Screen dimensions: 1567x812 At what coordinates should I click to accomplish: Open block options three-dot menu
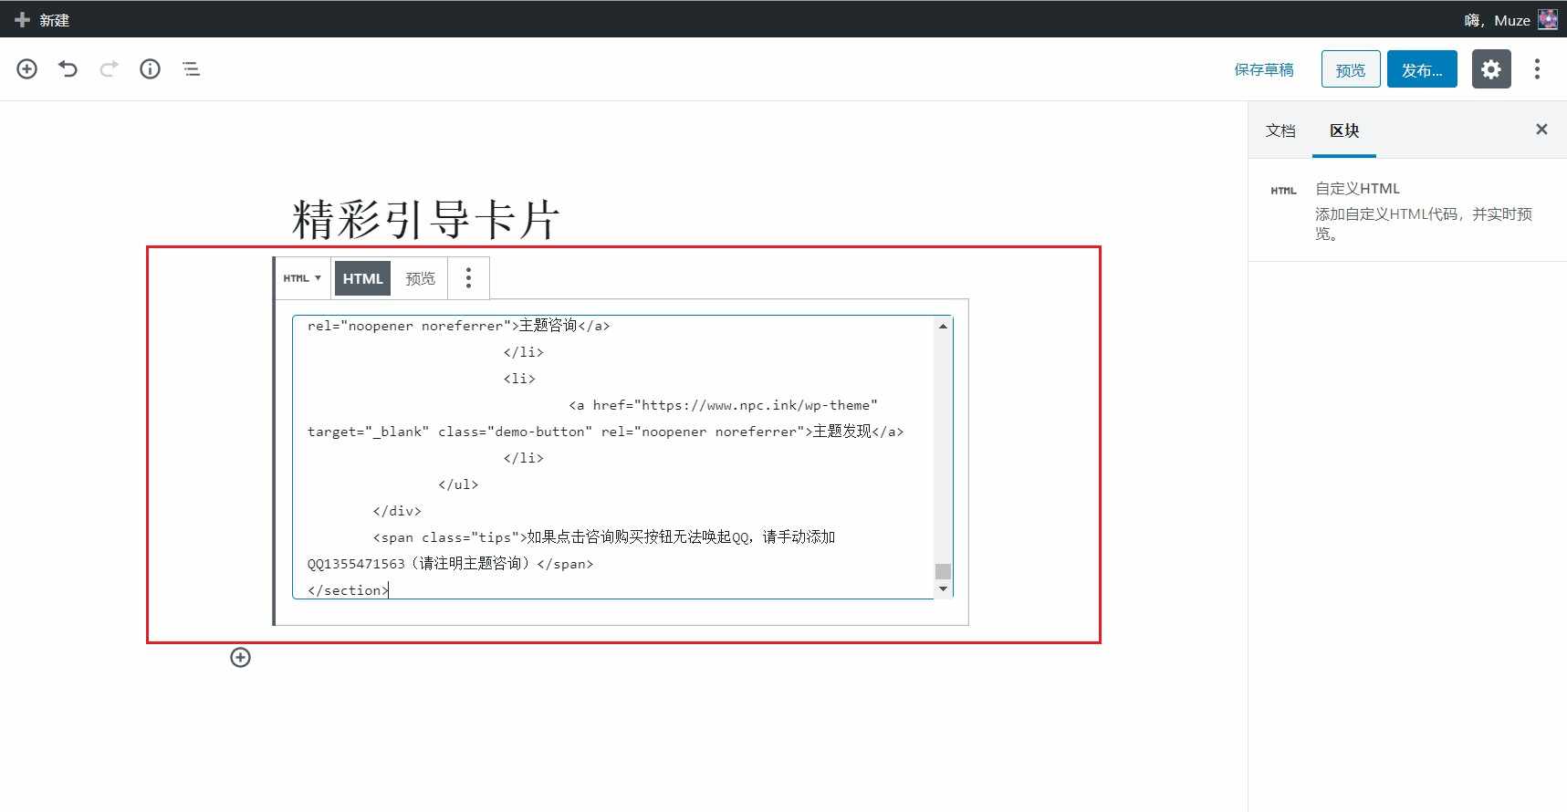(x=468, y=278)
